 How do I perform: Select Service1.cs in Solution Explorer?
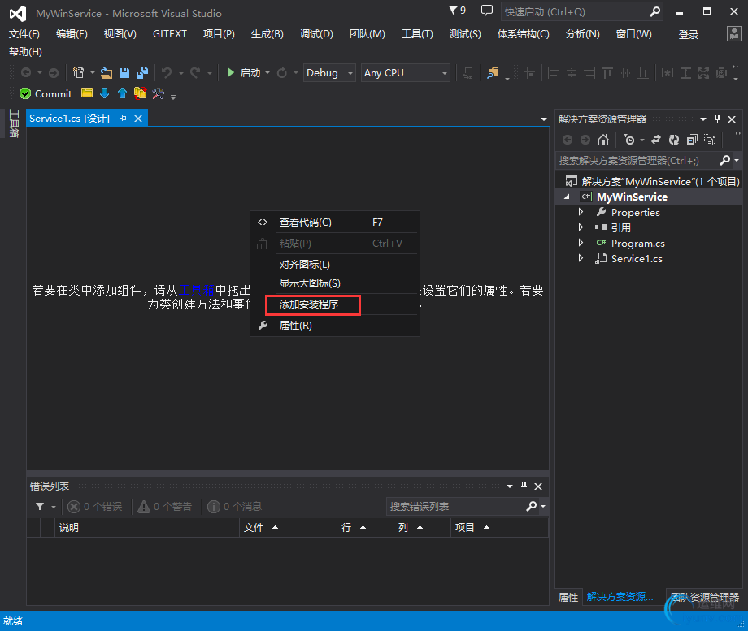[x=637, y=259]
